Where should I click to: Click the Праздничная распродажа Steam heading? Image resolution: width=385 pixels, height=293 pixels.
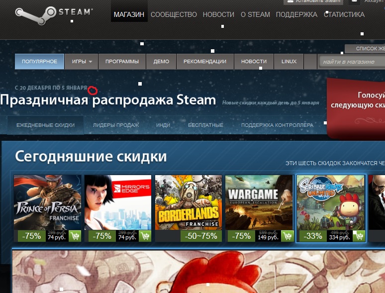tap(108, 100)
